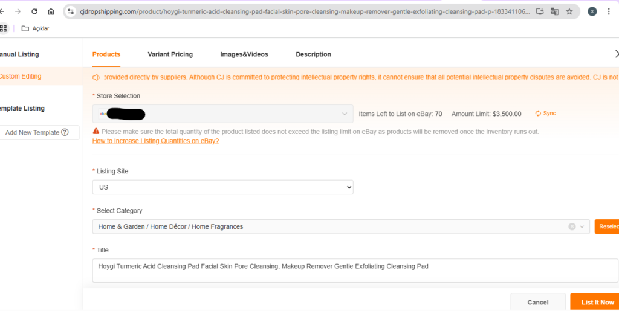Open the profile avatar icon
Screen dimensions: 619x311
tap(592, 11)
